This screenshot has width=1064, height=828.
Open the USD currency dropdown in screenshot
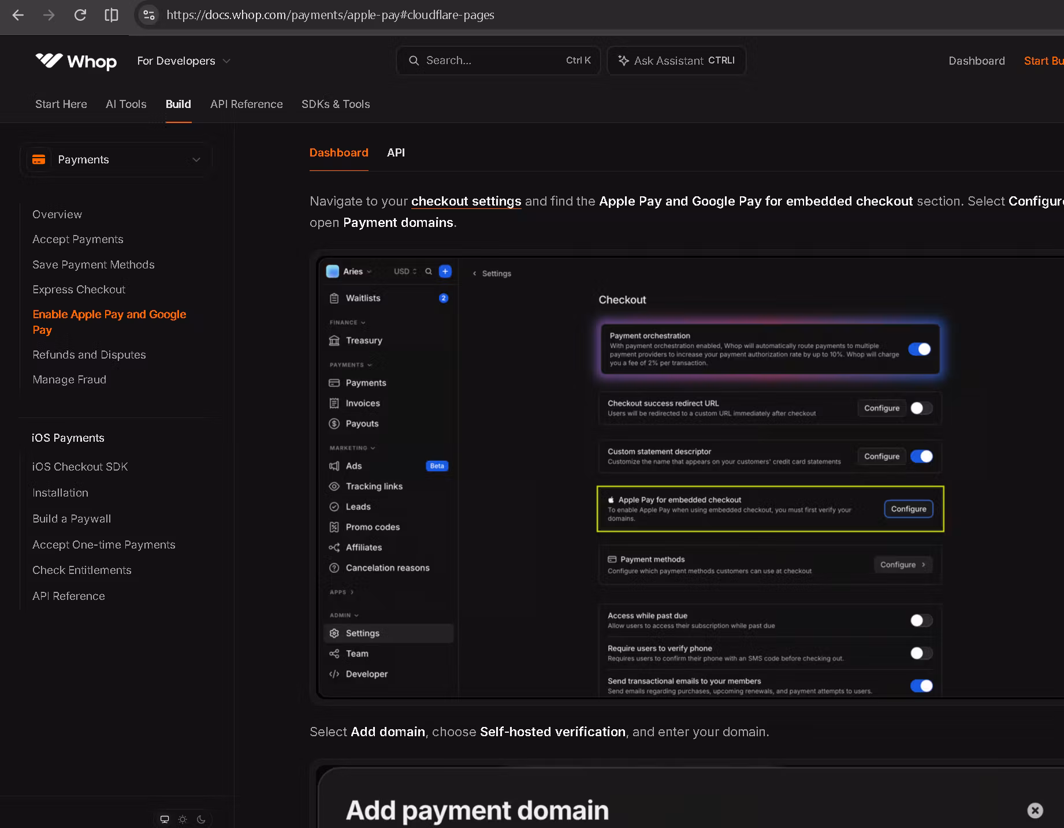point(405,271)
